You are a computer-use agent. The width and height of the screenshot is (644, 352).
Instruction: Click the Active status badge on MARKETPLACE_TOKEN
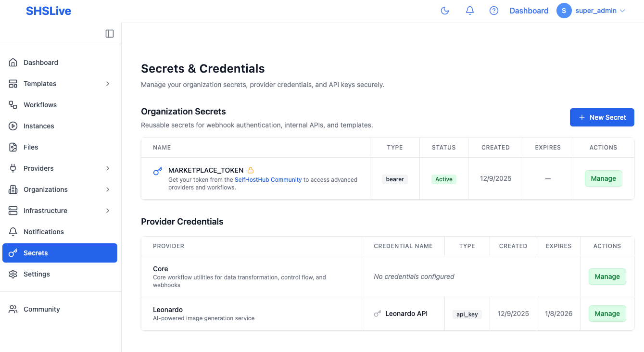tap(443, 178)
